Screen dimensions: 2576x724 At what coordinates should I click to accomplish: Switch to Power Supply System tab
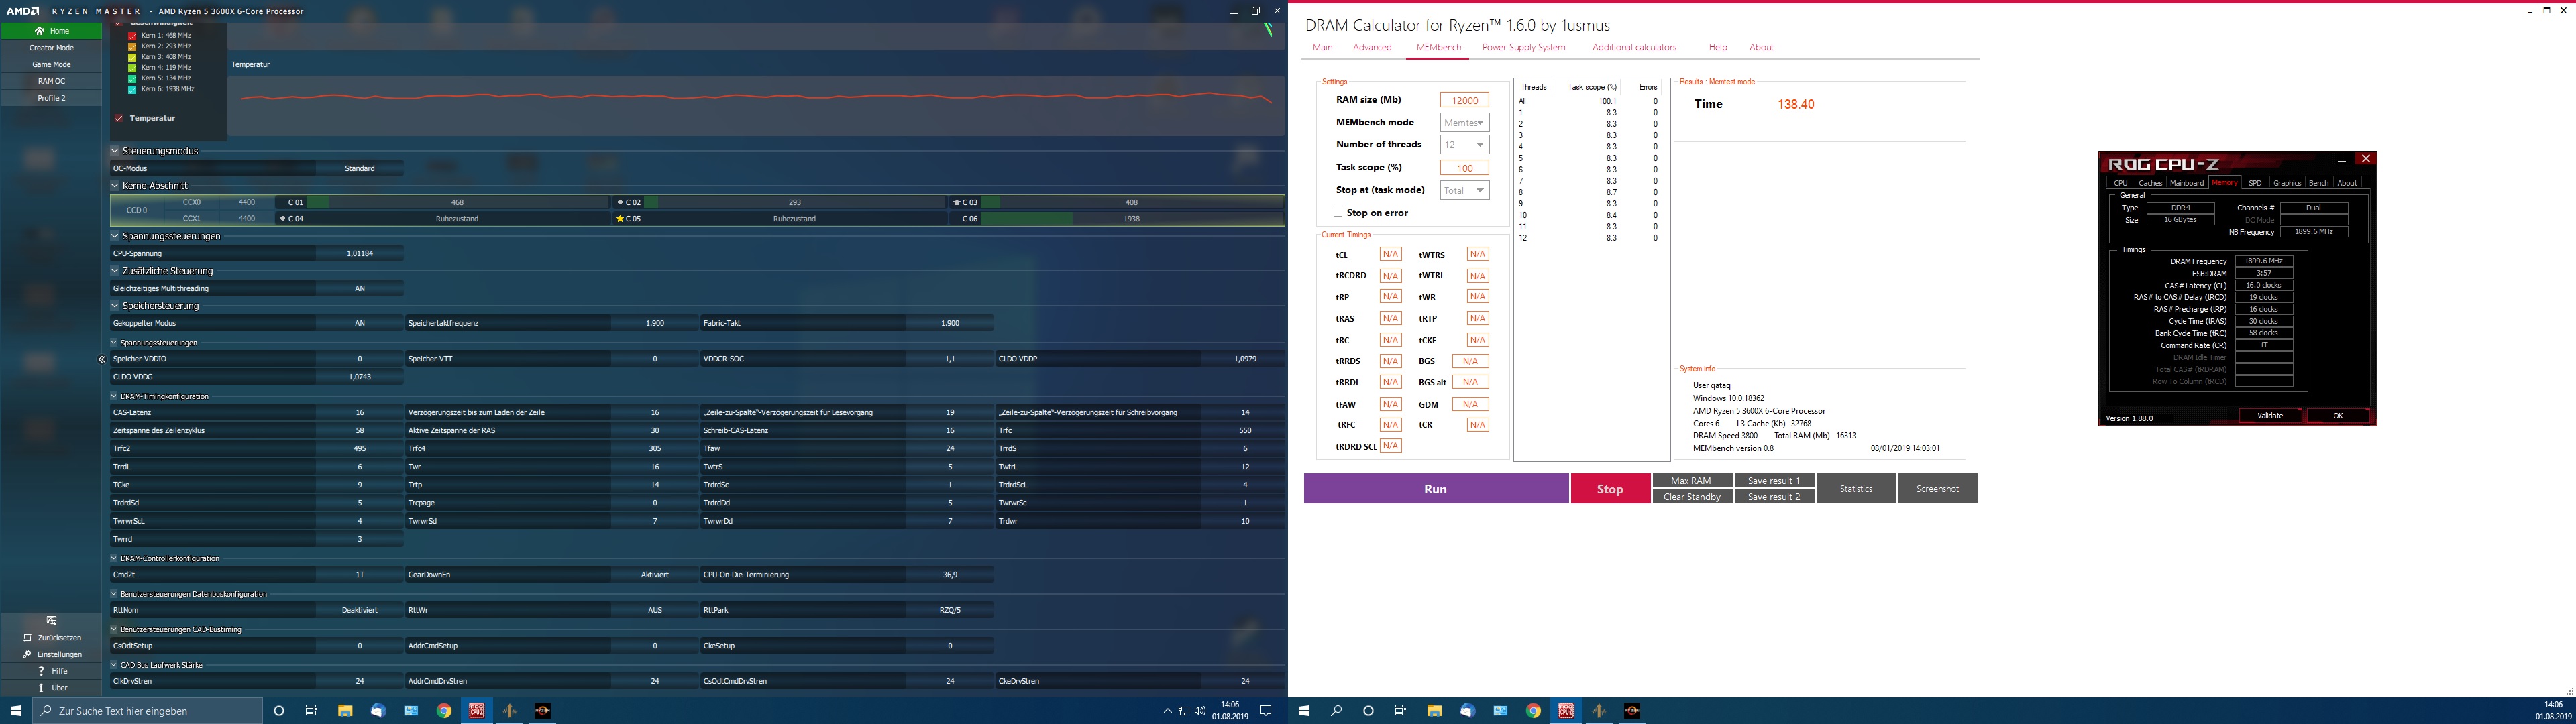tap(1523, 47)
